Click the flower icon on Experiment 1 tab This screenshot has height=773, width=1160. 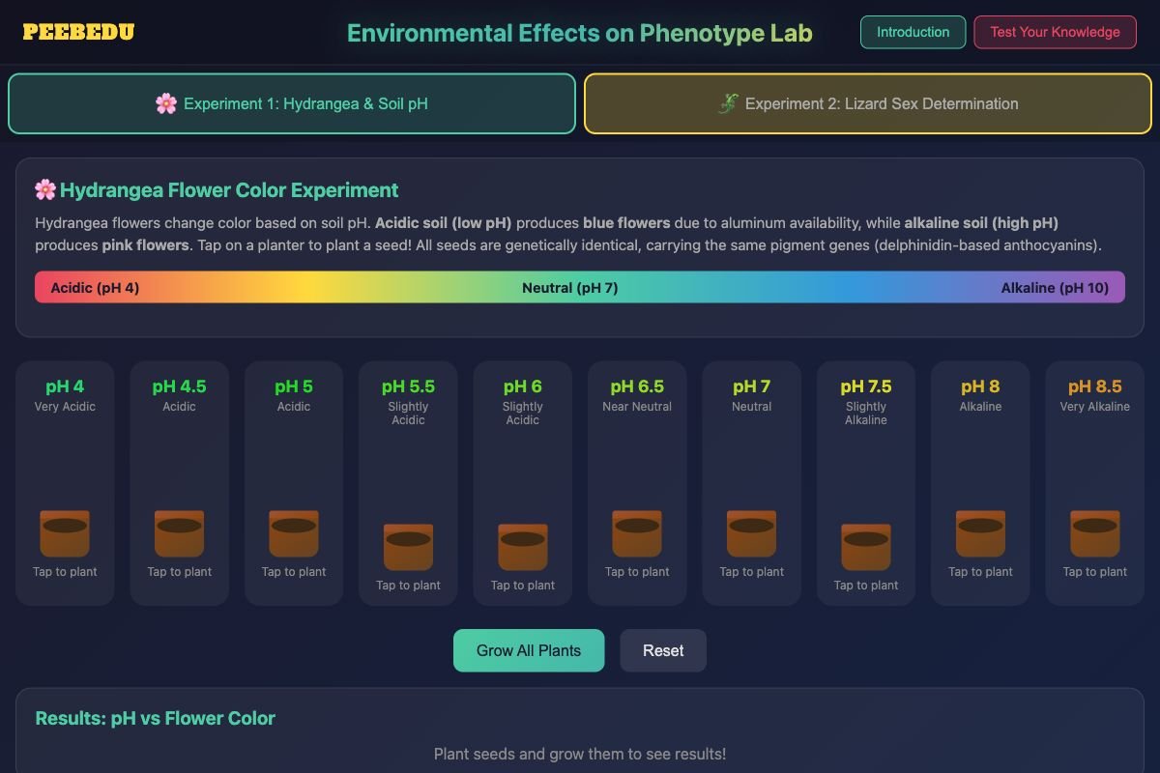point(165,103)
